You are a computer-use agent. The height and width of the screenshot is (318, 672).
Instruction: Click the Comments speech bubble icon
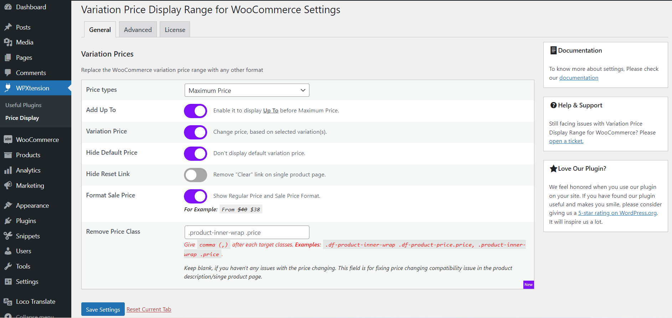point(8,73)
